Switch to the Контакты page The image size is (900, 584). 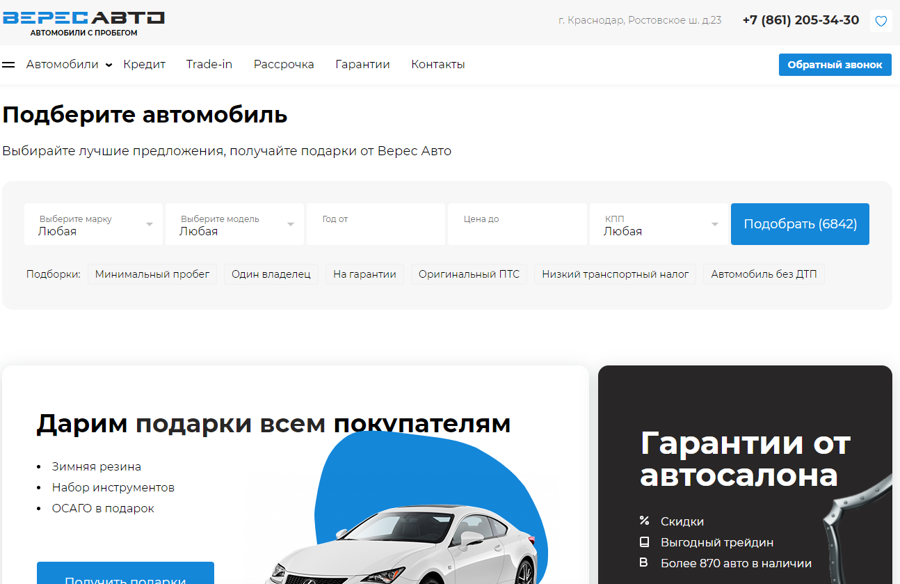point(437,64)
